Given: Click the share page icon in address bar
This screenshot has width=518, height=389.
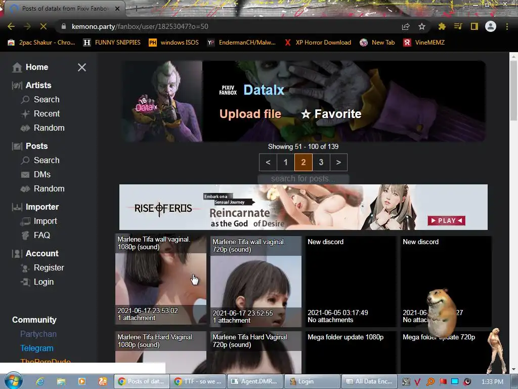Looking at the screenshot, I should [406, 26].
